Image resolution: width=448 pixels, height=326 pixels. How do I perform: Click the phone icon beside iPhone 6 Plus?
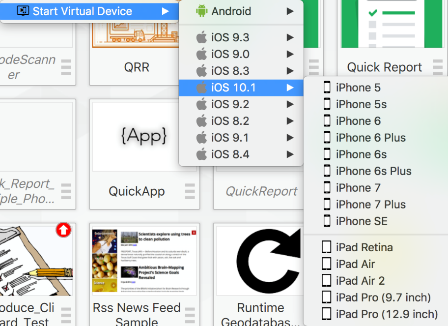pyautogui.click(x=327, y=138)
